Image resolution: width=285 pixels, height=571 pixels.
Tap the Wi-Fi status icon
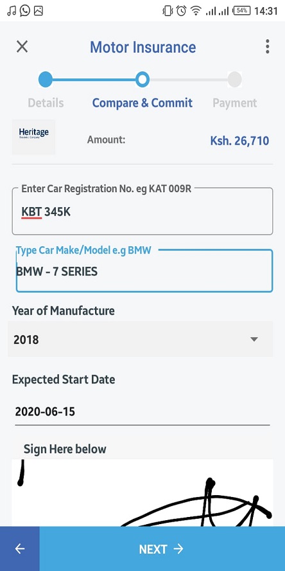click(x=196, y=12)
